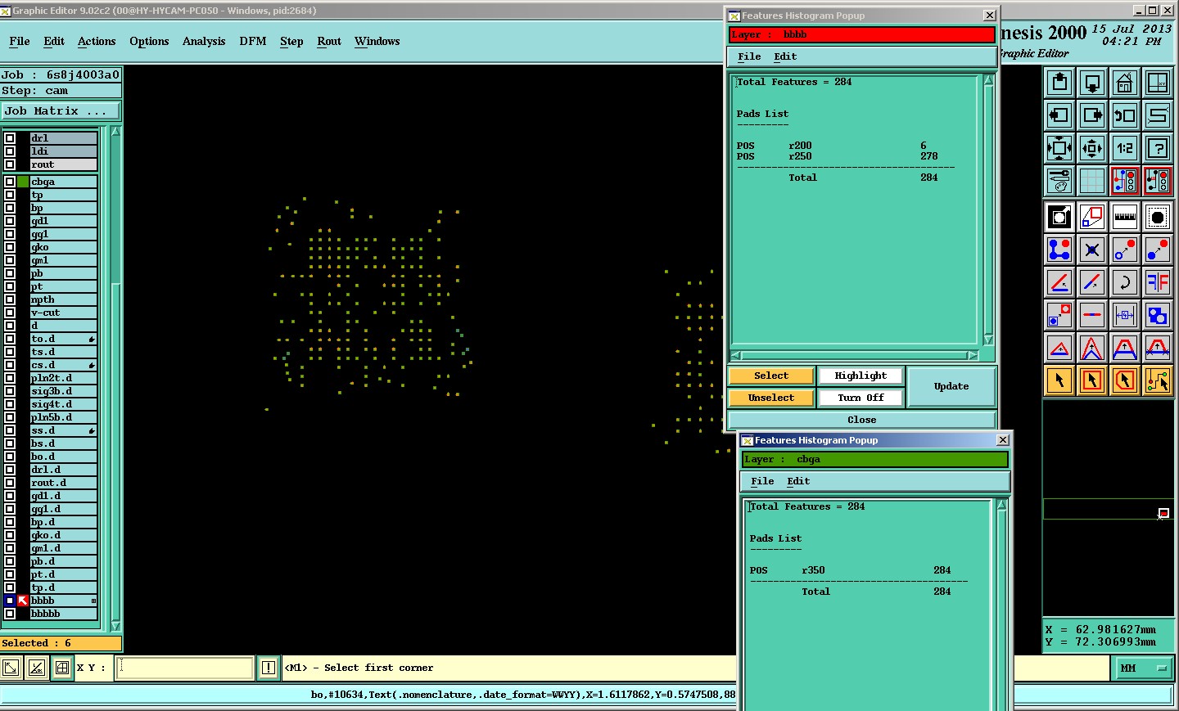Click scroll-up arrow in bbbb histogram list
1179x711 pixels.
point(988,79)
